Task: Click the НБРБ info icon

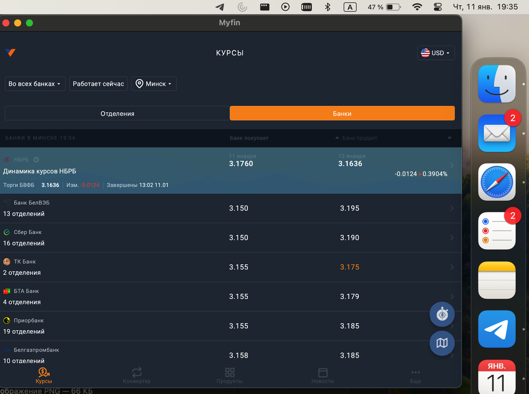Action: tap(36, 160)
